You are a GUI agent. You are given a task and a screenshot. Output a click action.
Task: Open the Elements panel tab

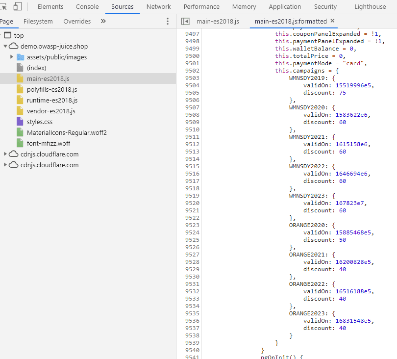pos(50,6)
